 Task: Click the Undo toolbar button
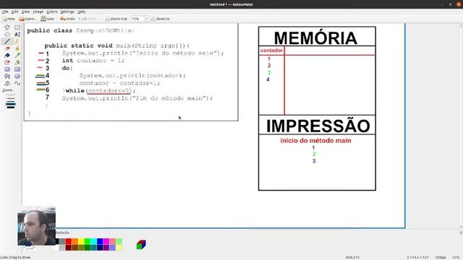click(x=67, y=19)
